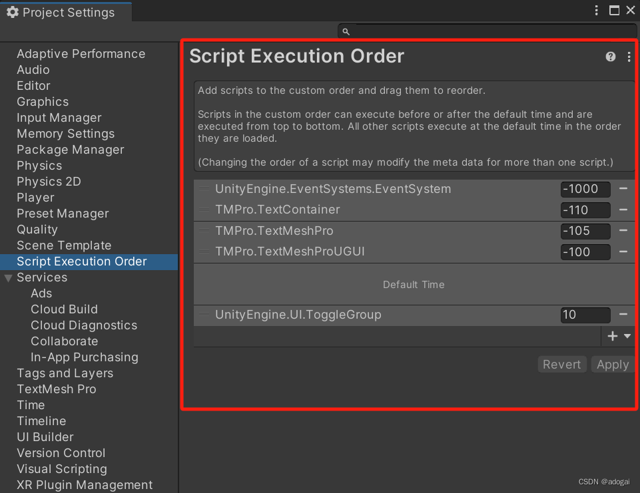
Task: Open Cloud Build under Services
Action: pyautogui.click(x=64, y=309)
